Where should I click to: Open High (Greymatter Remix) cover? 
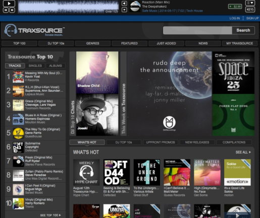click(x=207, y=172)
